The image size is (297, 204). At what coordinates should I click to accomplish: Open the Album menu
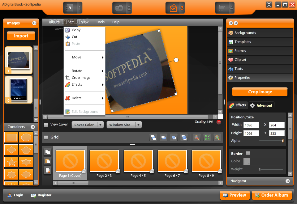click(54, 22)
